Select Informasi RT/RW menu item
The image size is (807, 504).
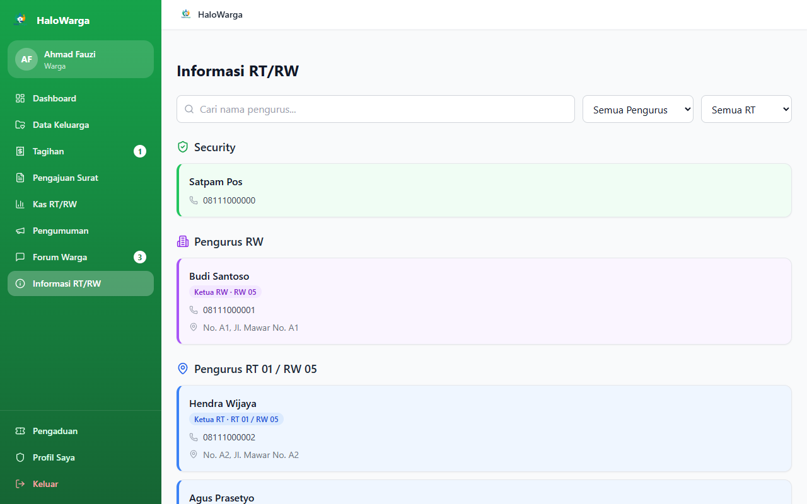click(x=81, y=283)
